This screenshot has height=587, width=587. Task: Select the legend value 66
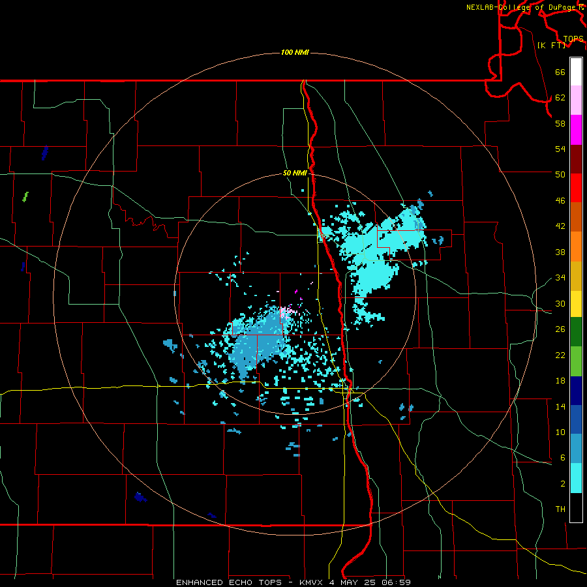[x=560, y=72]
